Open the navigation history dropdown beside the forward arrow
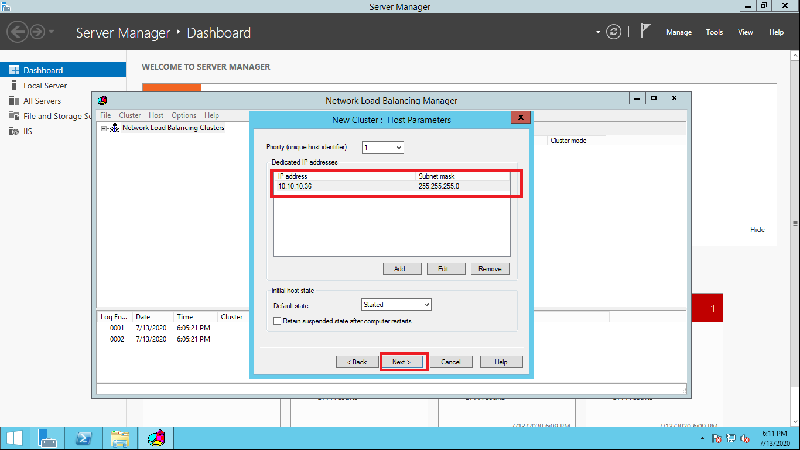 52,31
